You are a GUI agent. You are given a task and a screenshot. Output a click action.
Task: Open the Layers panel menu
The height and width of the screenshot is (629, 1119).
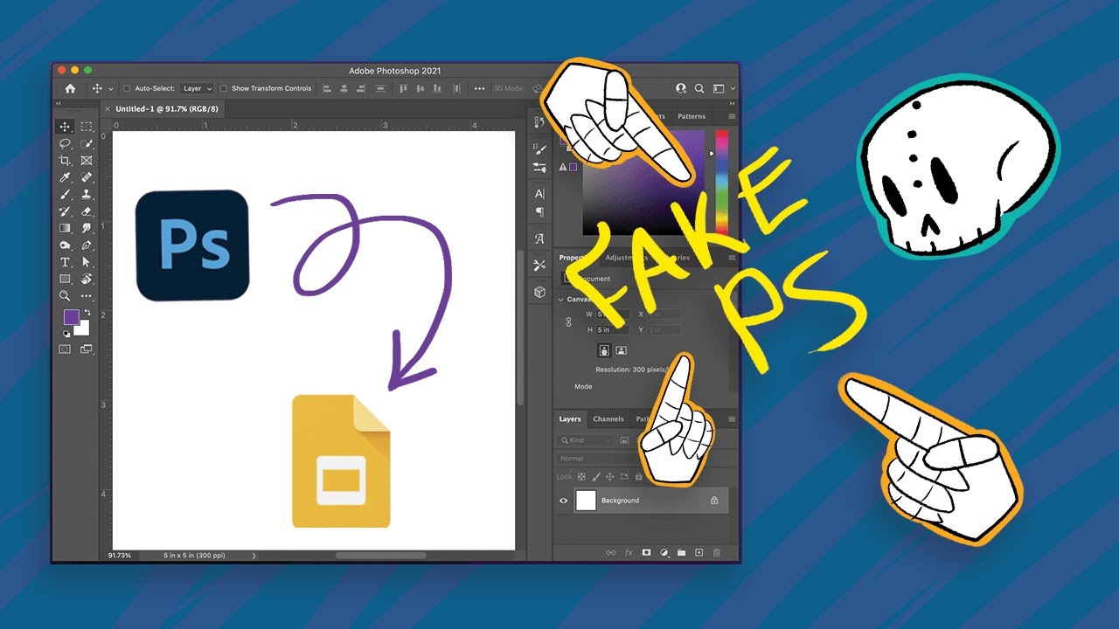732,419
